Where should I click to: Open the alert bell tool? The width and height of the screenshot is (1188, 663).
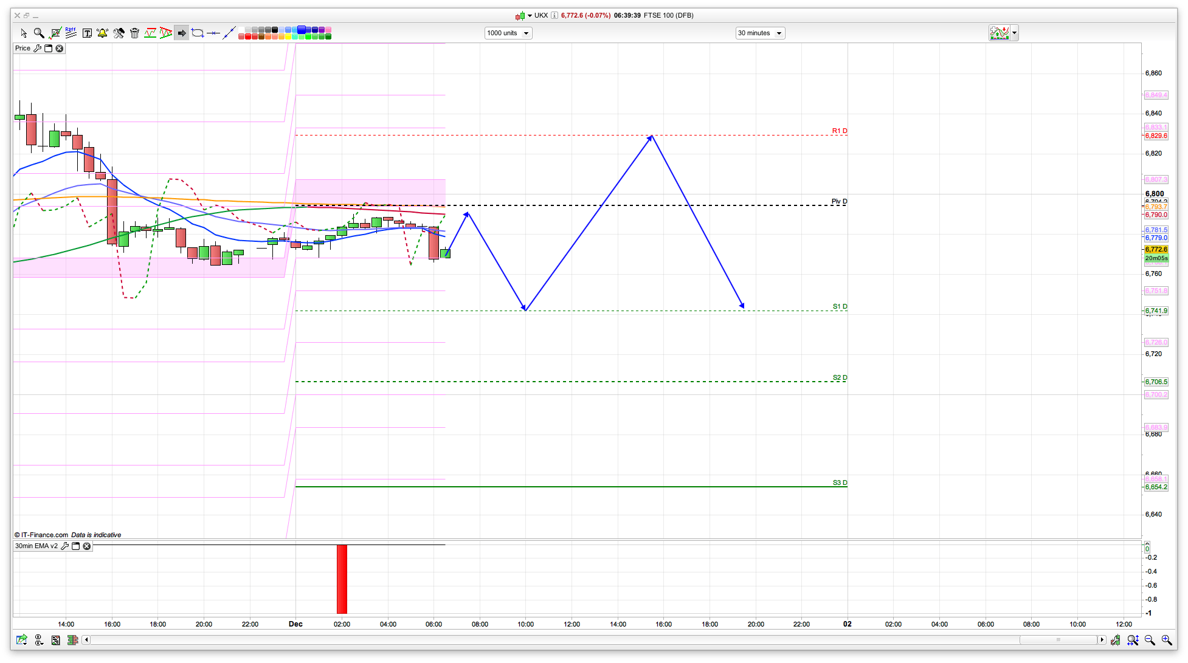[x=102, y=33]
